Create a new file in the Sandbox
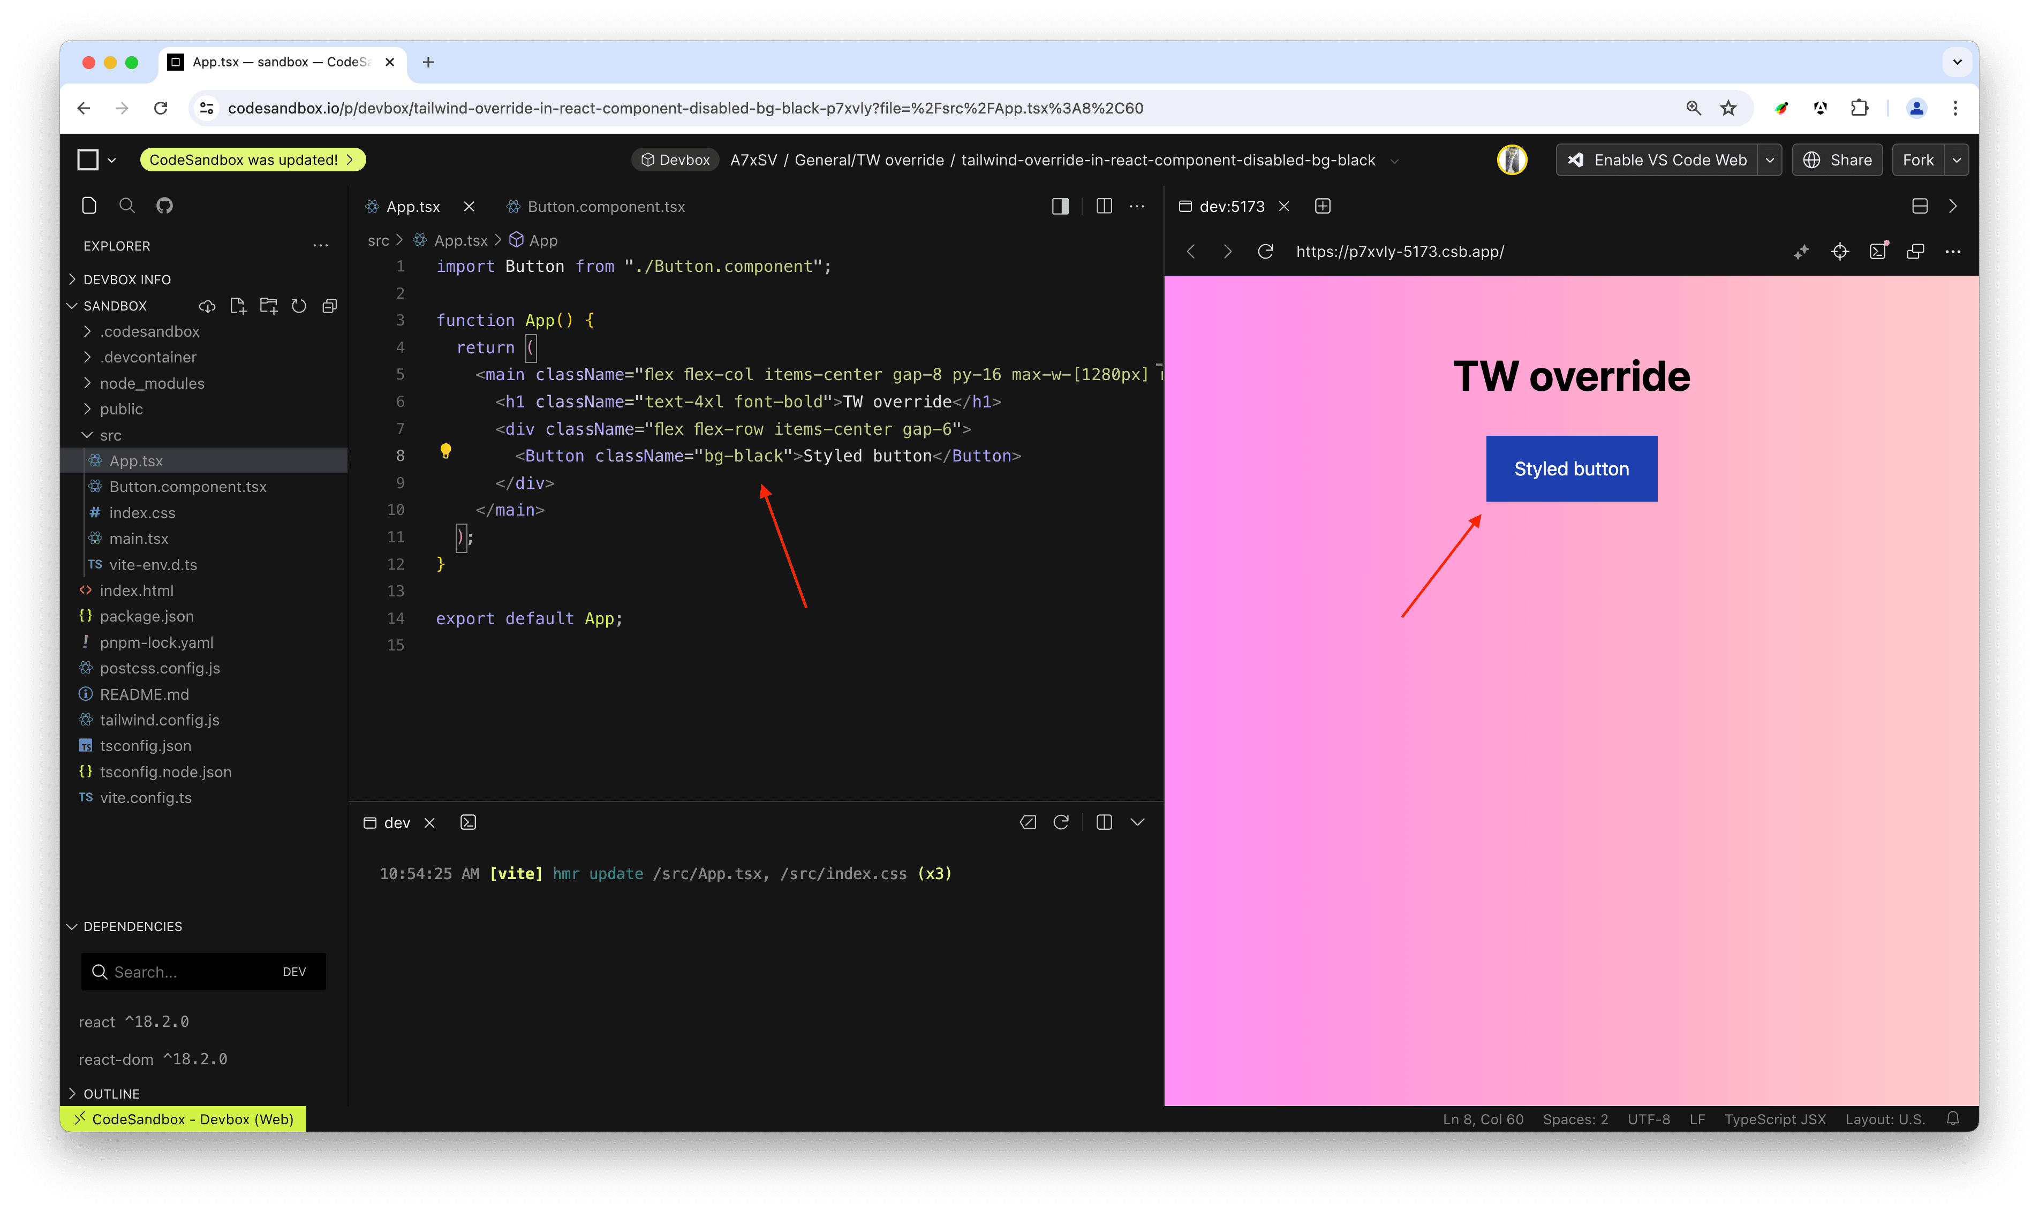This screenshot has width=2039, height=1211. pyautogui.click(x=237, y=305)
